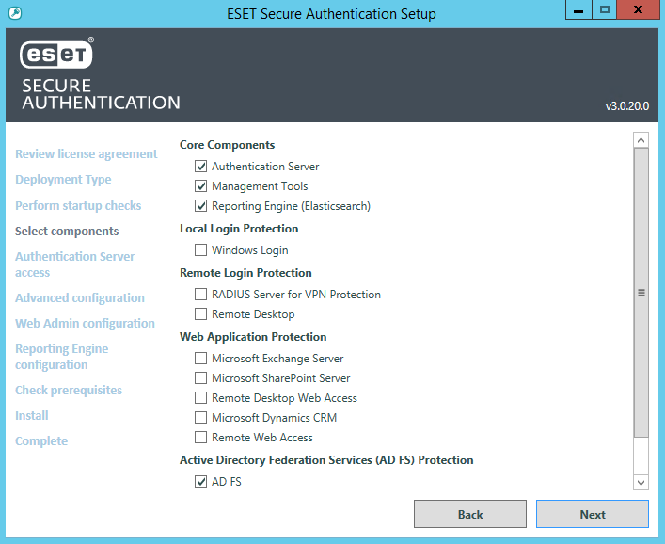Open Review license agreement step

(87, 154)
